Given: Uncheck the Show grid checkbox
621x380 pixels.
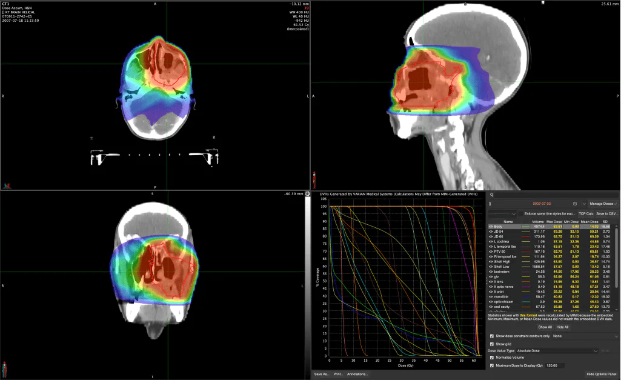Looking at the screenshot, I should [x=491, y=344].
